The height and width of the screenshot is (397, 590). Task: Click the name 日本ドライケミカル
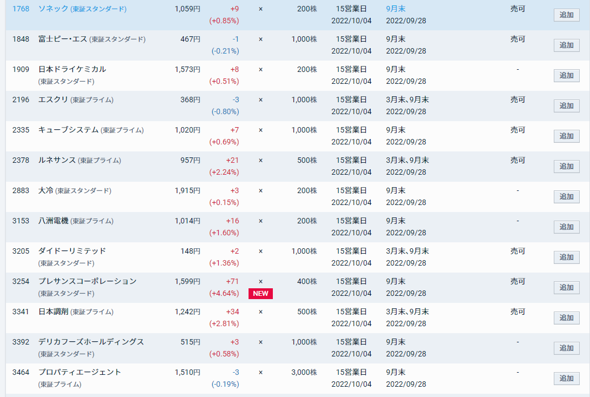(72, 69)
